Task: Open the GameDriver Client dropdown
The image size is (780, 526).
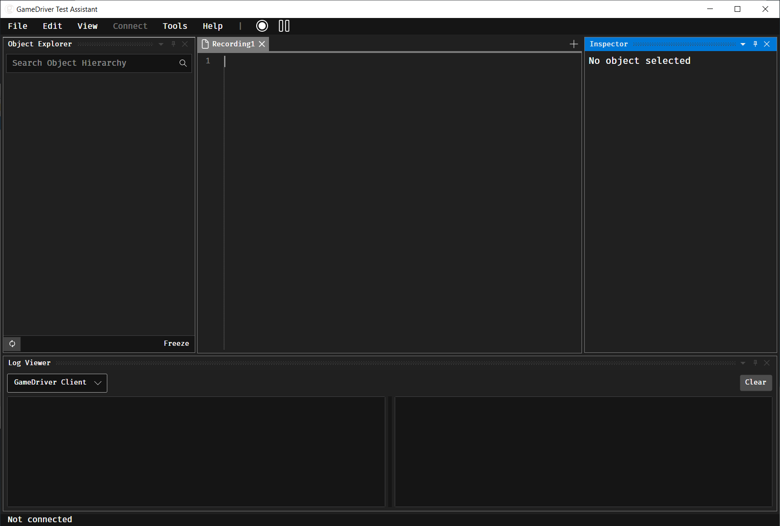Action: pyautogui.click(x=57, y=383)
